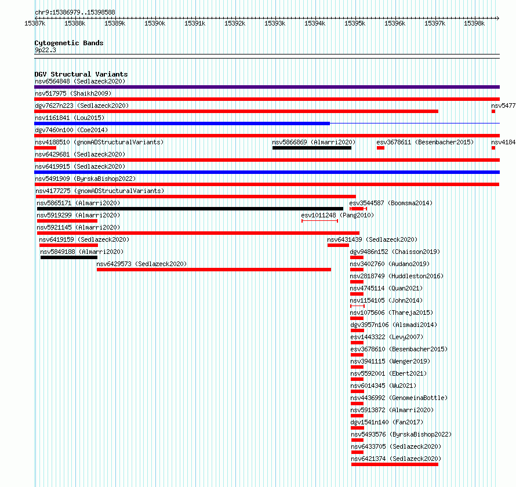Viewport: 516px width, 487px height.
Task: Click the nsv6419159 (Sedlazeck2020) label
Action: coord(84,239)
